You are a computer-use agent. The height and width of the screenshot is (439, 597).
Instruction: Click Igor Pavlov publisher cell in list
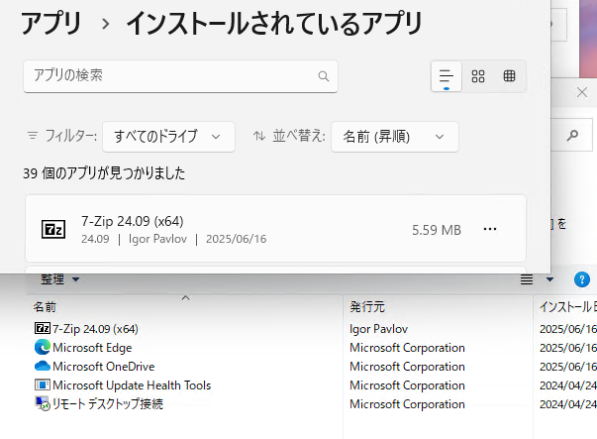378,328
